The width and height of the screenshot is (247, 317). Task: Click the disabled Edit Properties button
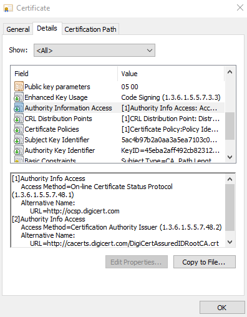[137, 262]
